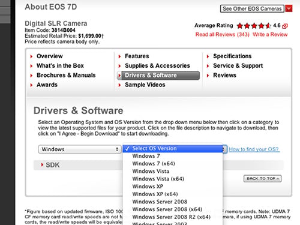Open the Windows operating system dropdown
300x225 pixels.
tap(80, 149)
